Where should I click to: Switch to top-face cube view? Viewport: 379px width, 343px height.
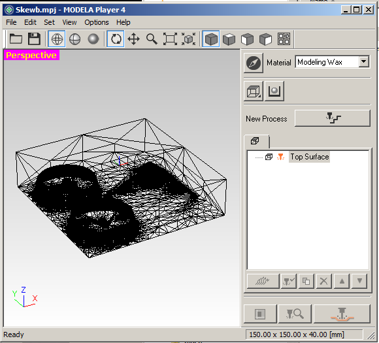tap(229, 39)
